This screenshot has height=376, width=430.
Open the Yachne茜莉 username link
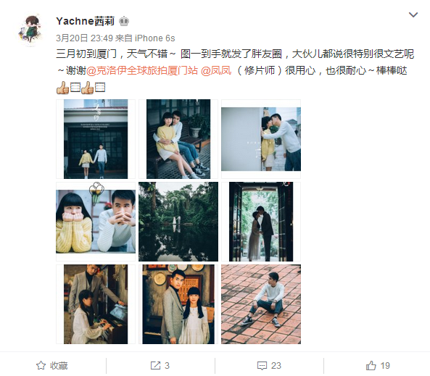click(x=85, y=21)
